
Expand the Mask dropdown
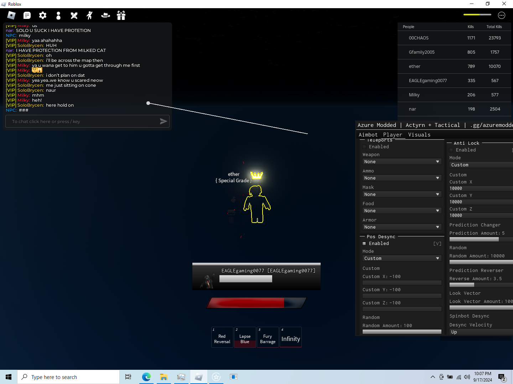click(x=402, y=194)
